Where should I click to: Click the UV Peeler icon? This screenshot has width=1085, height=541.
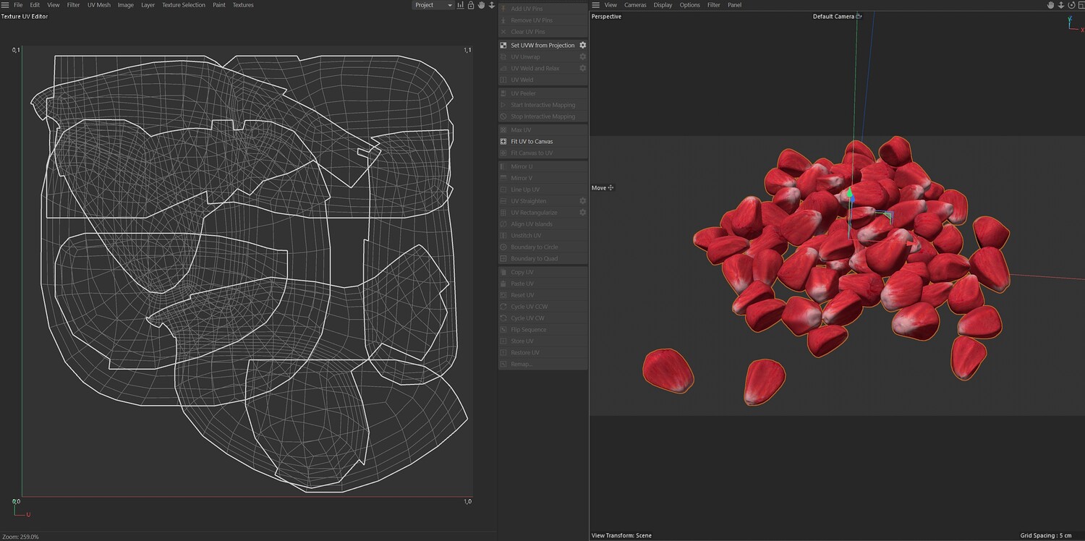coord(503,93)
